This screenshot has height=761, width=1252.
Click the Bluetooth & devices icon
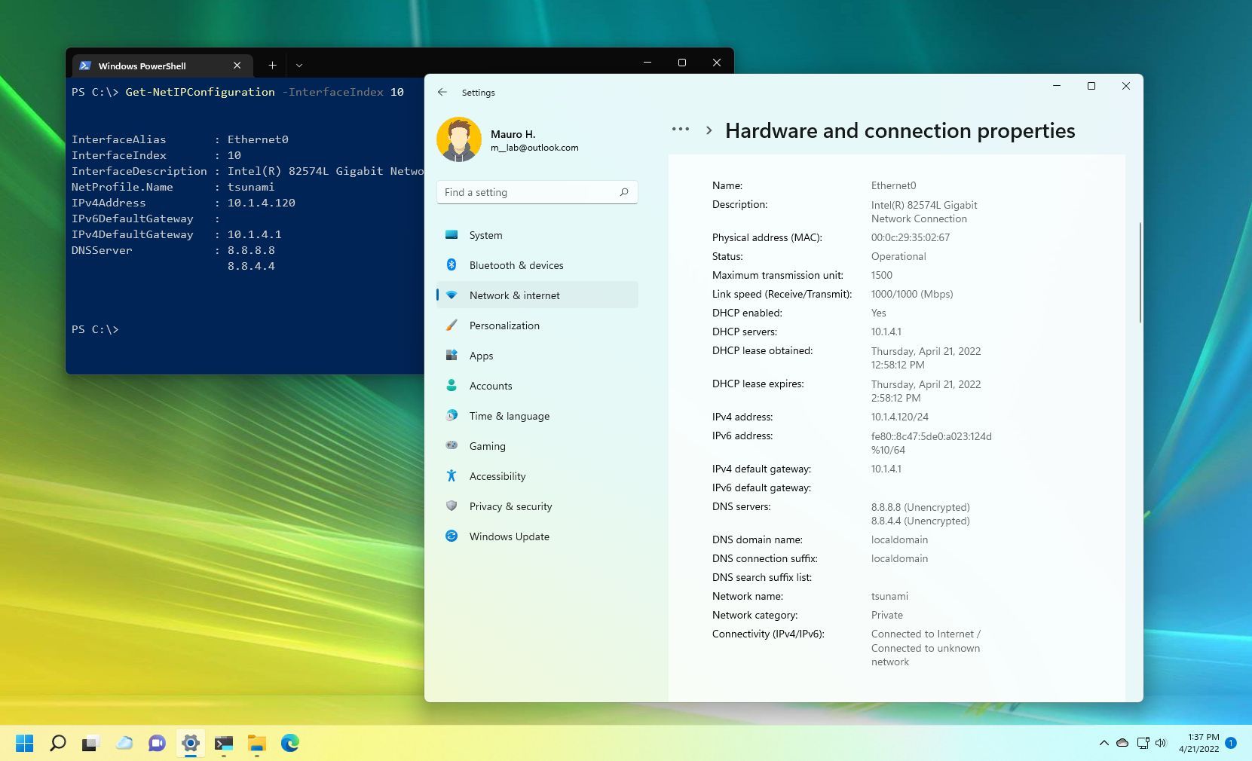pyautogui.click(x=452, y=265)
